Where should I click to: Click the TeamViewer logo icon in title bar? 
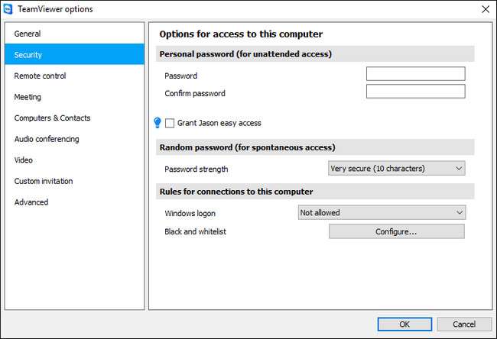tap(8, 8)
